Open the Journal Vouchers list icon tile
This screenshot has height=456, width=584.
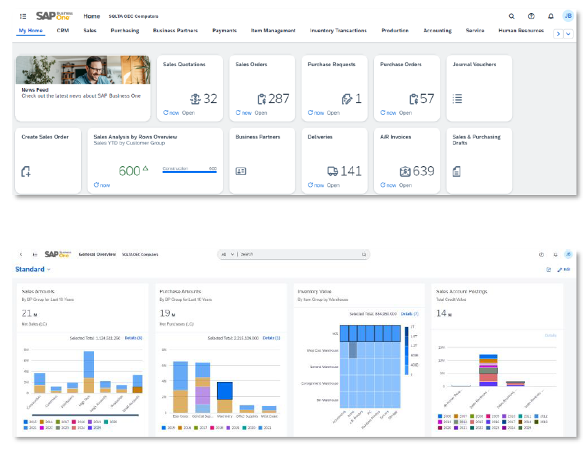[457, 99]
